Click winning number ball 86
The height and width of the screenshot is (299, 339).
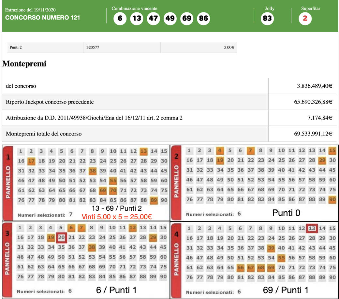pyautogui.click(x=203, y=18)
